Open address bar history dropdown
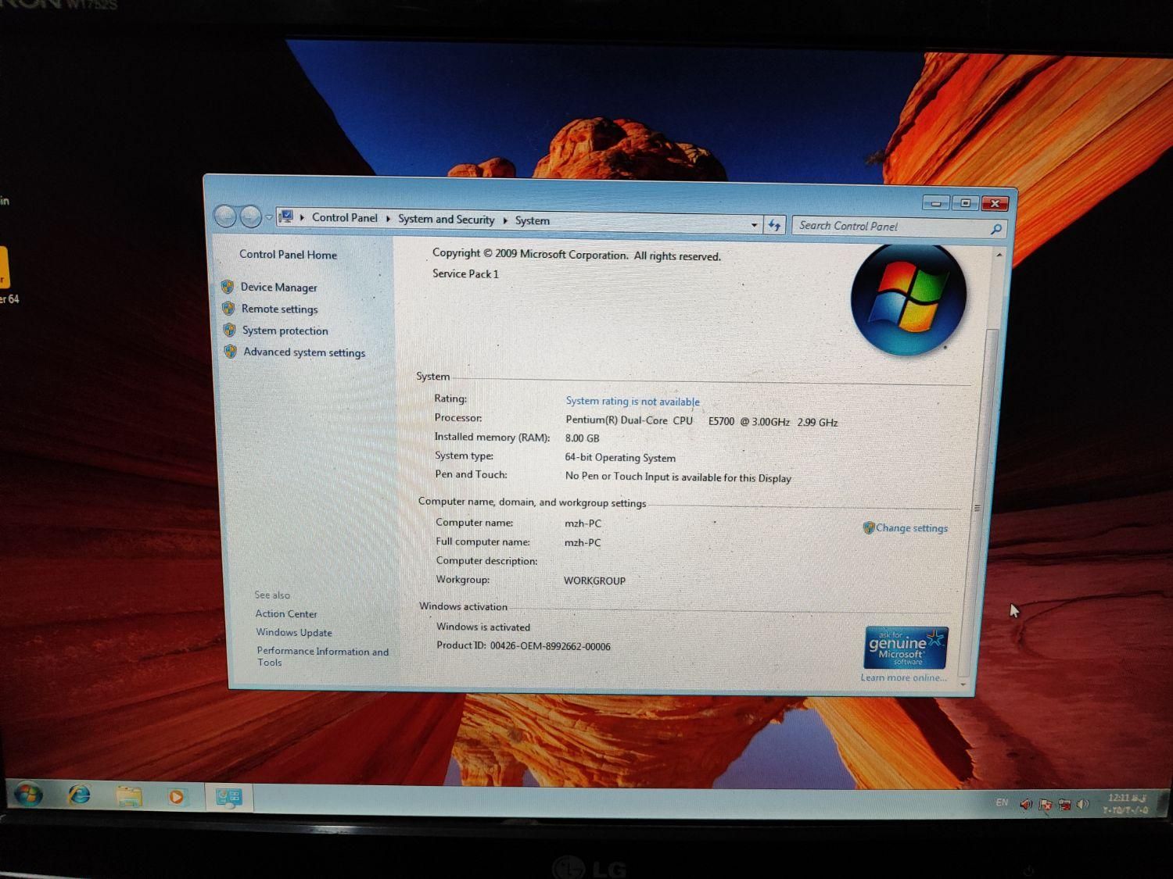The image size is (1173, 879). point(754,225)
